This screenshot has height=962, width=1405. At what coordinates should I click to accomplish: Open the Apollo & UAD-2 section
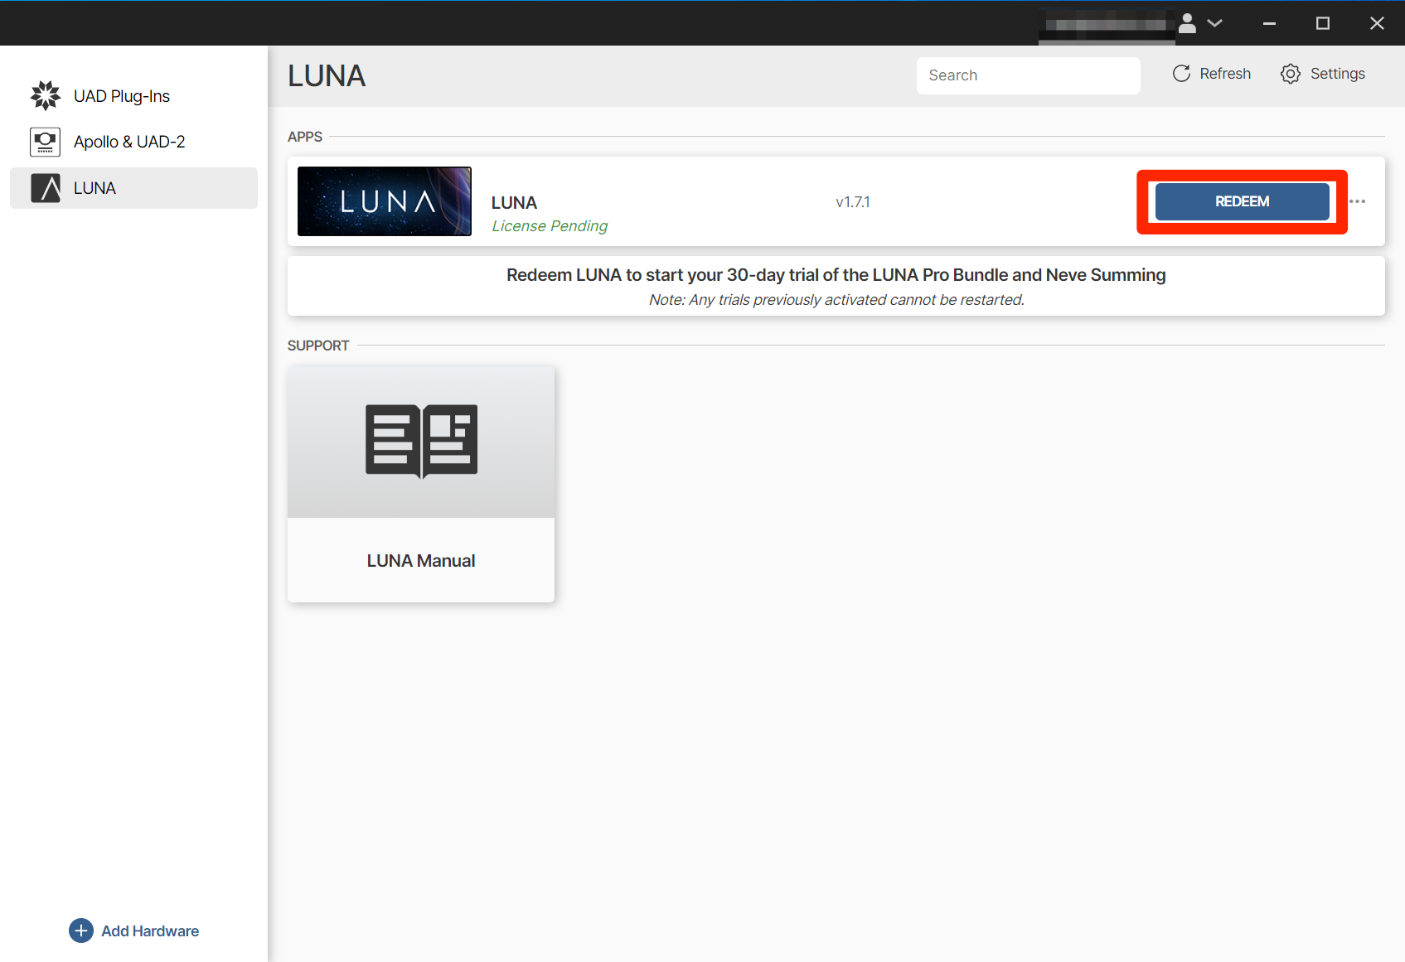[133, 142]
